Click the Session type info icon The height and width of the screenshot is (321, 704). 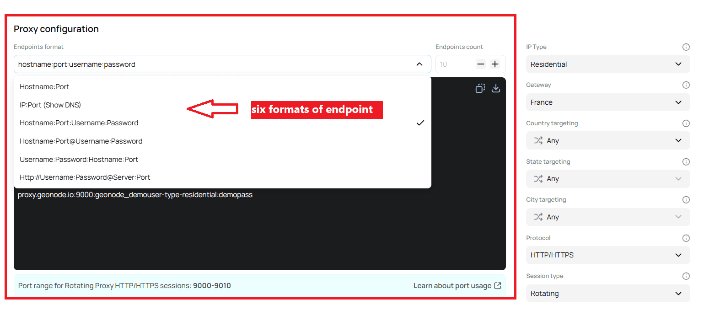686,276
